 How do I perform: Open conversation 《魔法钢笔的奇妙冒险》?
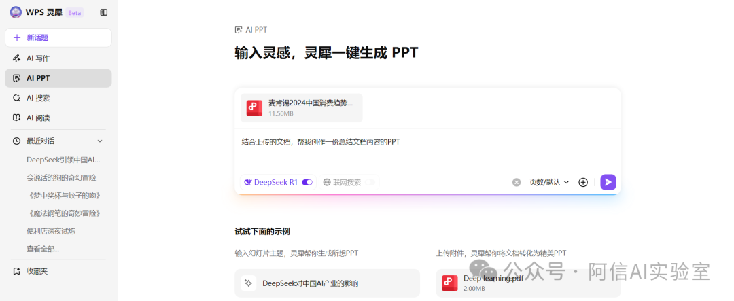[64, 213]
